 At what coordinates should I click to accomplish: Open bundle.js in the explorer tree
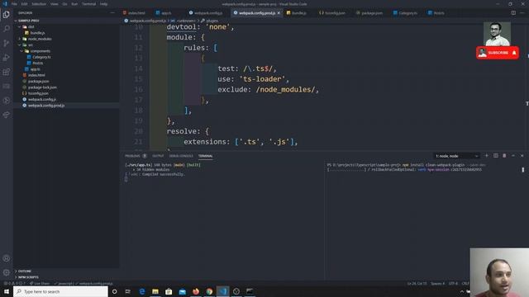pyautogui.click(x=37, y=33)
